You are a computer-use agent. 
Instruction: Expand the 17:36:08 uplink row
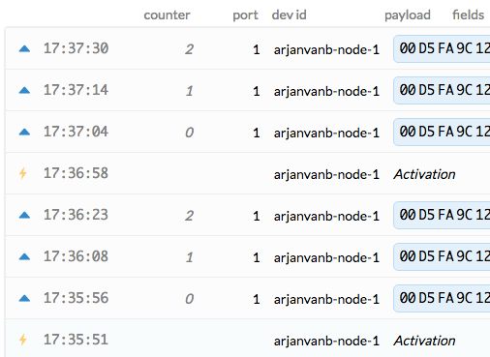tap(248, 256)
